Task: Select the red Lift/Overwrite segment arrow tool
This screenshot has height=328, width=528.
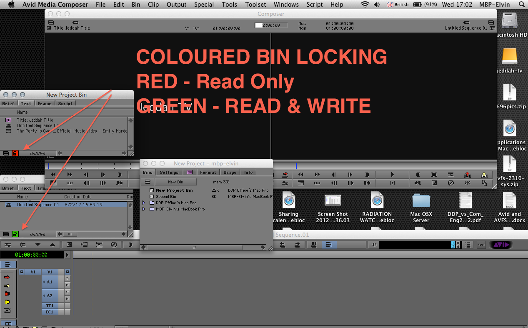Action: point(7,277)
